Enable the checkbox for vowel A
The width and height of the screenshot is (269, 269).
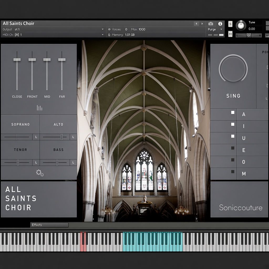[x=233, y=112]
